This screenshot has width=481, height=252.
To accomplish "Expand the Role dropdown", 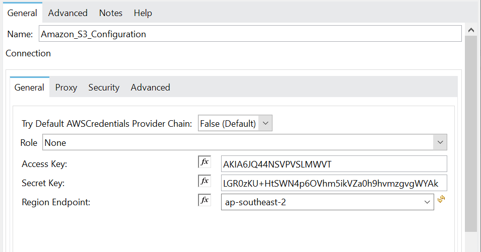I will pyautogui.click(x=440, y=143).
